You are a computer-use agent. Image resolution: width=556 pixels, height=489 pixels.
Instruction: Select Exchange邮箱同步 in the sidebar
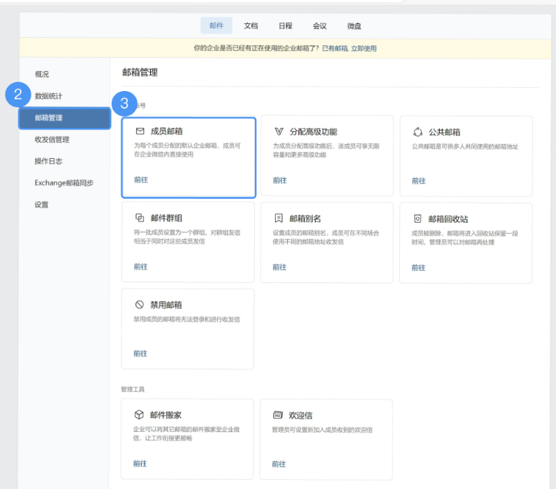click(x=64, y=183)
